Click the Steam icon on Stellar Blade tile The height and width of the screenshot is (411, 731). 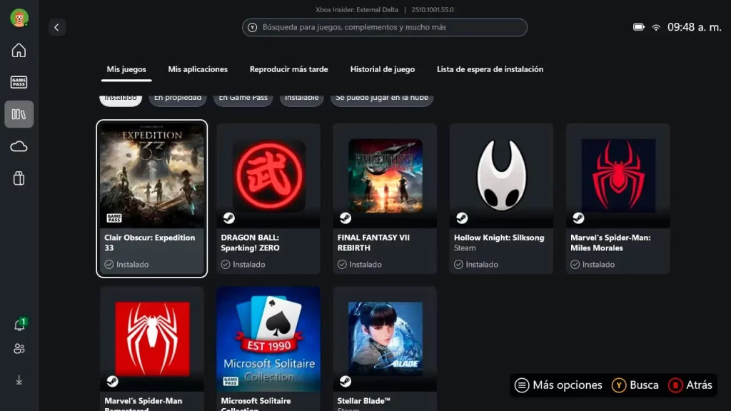tap(344, 382)
